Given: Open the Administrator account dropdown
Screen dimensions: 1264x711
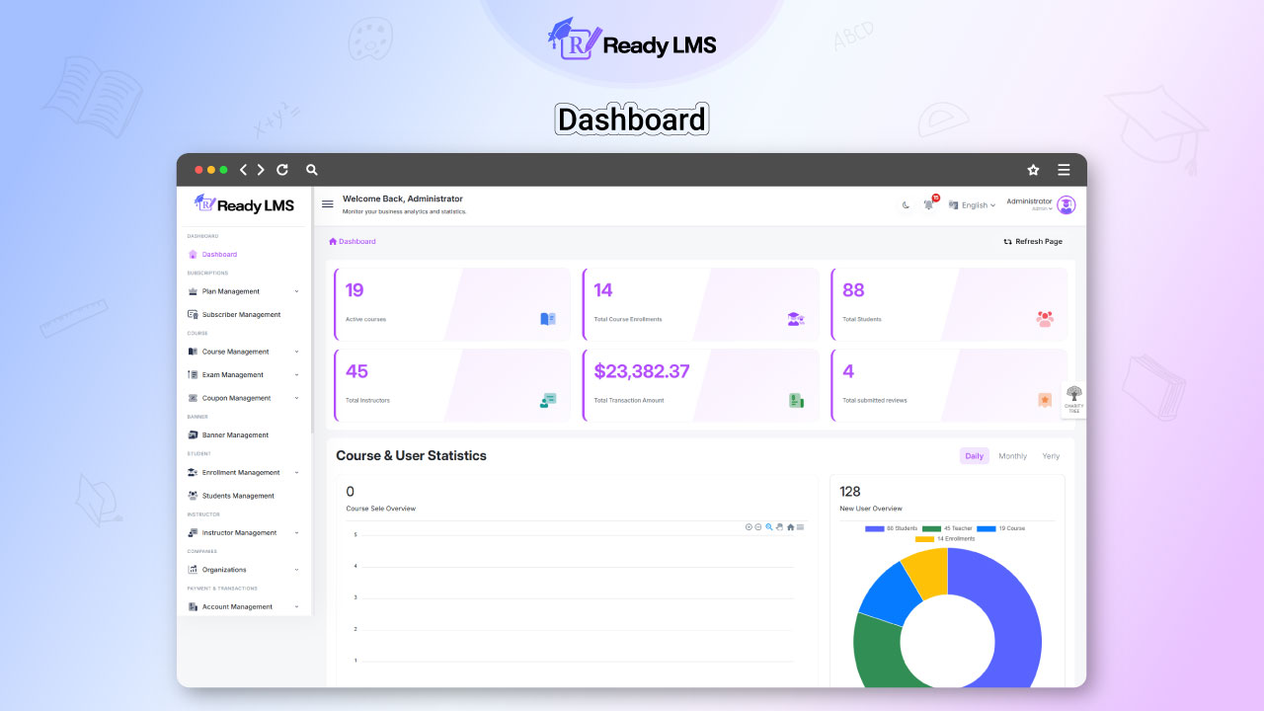Looking at the screenshot, I should pos(1029,204).
